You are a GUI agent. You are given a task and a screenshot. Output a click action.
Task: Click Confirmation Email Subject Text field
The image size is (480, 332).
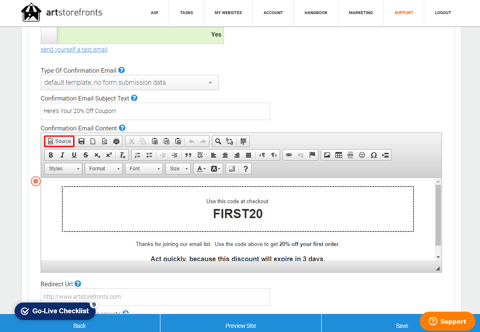[155, 111]
